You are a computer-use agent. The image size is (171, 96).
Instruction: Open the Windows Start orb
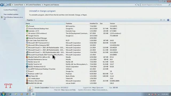[3, 94]
